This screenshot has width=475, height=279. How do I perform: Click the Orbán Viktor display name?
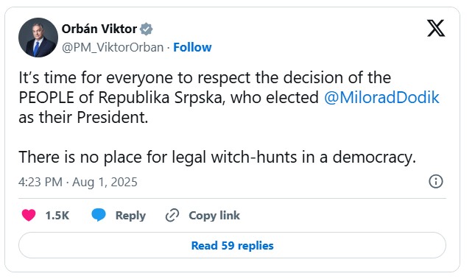[x=99, y=29]
